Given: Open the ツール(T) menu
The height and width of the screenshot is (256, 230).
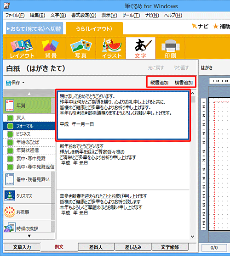Looking at the screenshot, I should pos(131,15).
